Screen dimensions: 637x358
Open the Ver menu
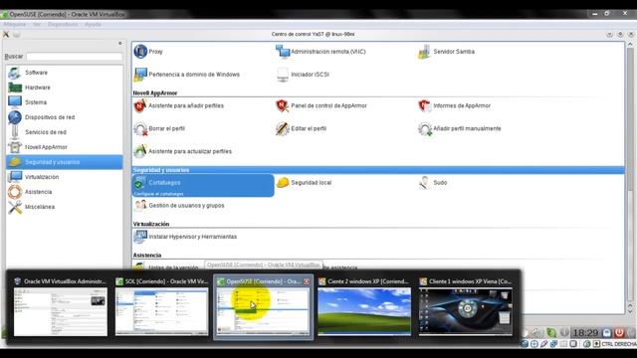pos(37,24)
